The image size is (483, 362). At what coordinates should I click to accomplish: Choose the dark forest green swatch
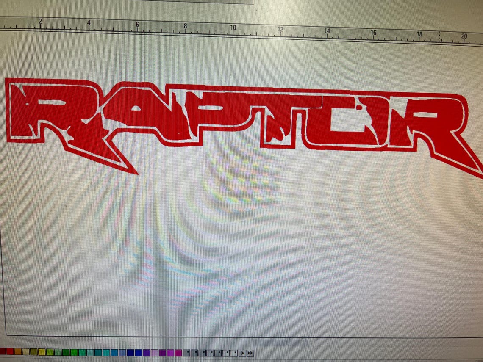point(66,352)
